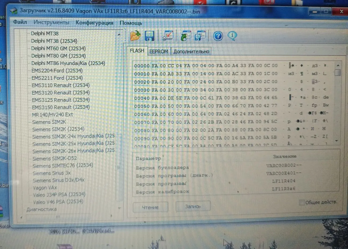Select MR140/HV240 Ext entry

[52, 115]
